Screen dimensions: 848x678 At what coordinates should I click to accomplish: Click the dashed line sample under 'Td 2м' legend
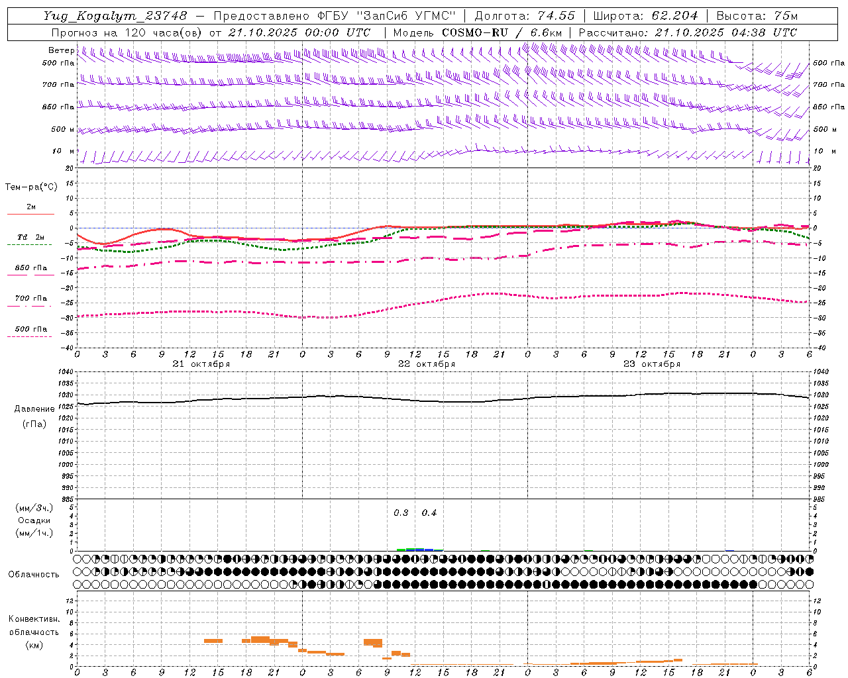[x=30, y=244]
